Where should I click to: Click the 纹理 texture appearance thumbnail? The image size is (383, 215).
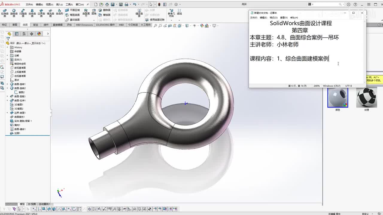(x=367, y=98)
